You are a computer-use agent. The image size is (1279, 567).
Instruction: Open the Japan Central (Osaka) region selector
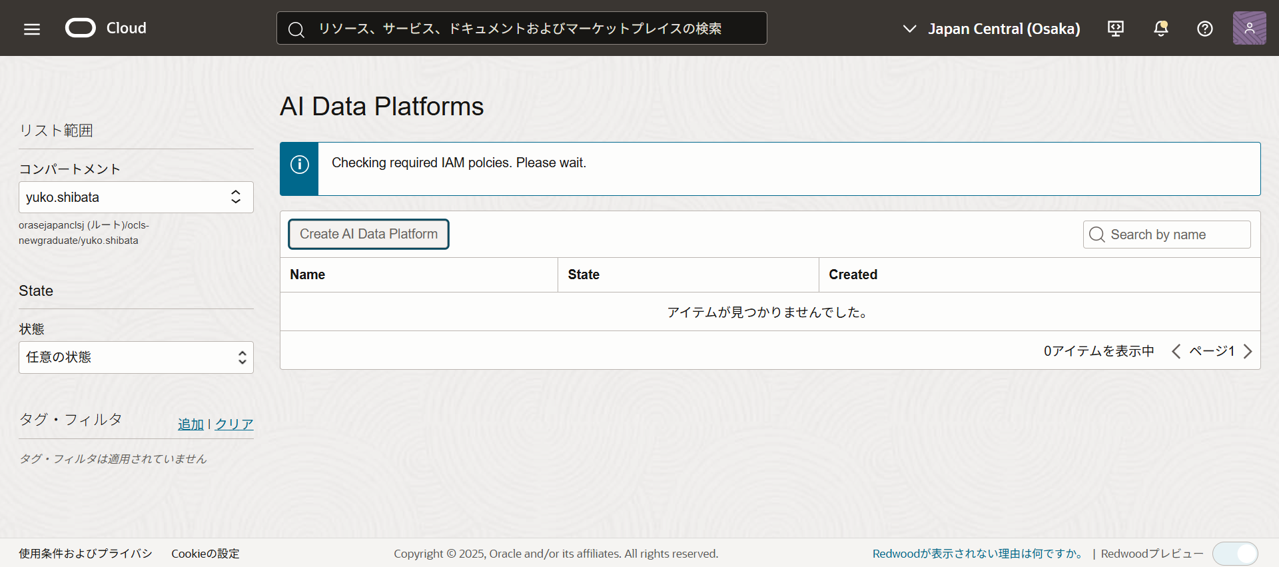click(x=991, y=29)
